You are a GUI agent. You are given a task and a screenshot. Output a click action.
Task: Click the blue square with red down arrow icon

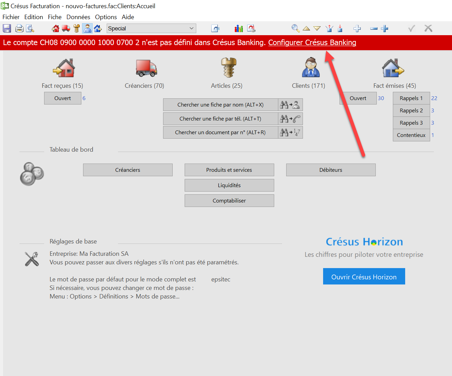click(340, 28)
